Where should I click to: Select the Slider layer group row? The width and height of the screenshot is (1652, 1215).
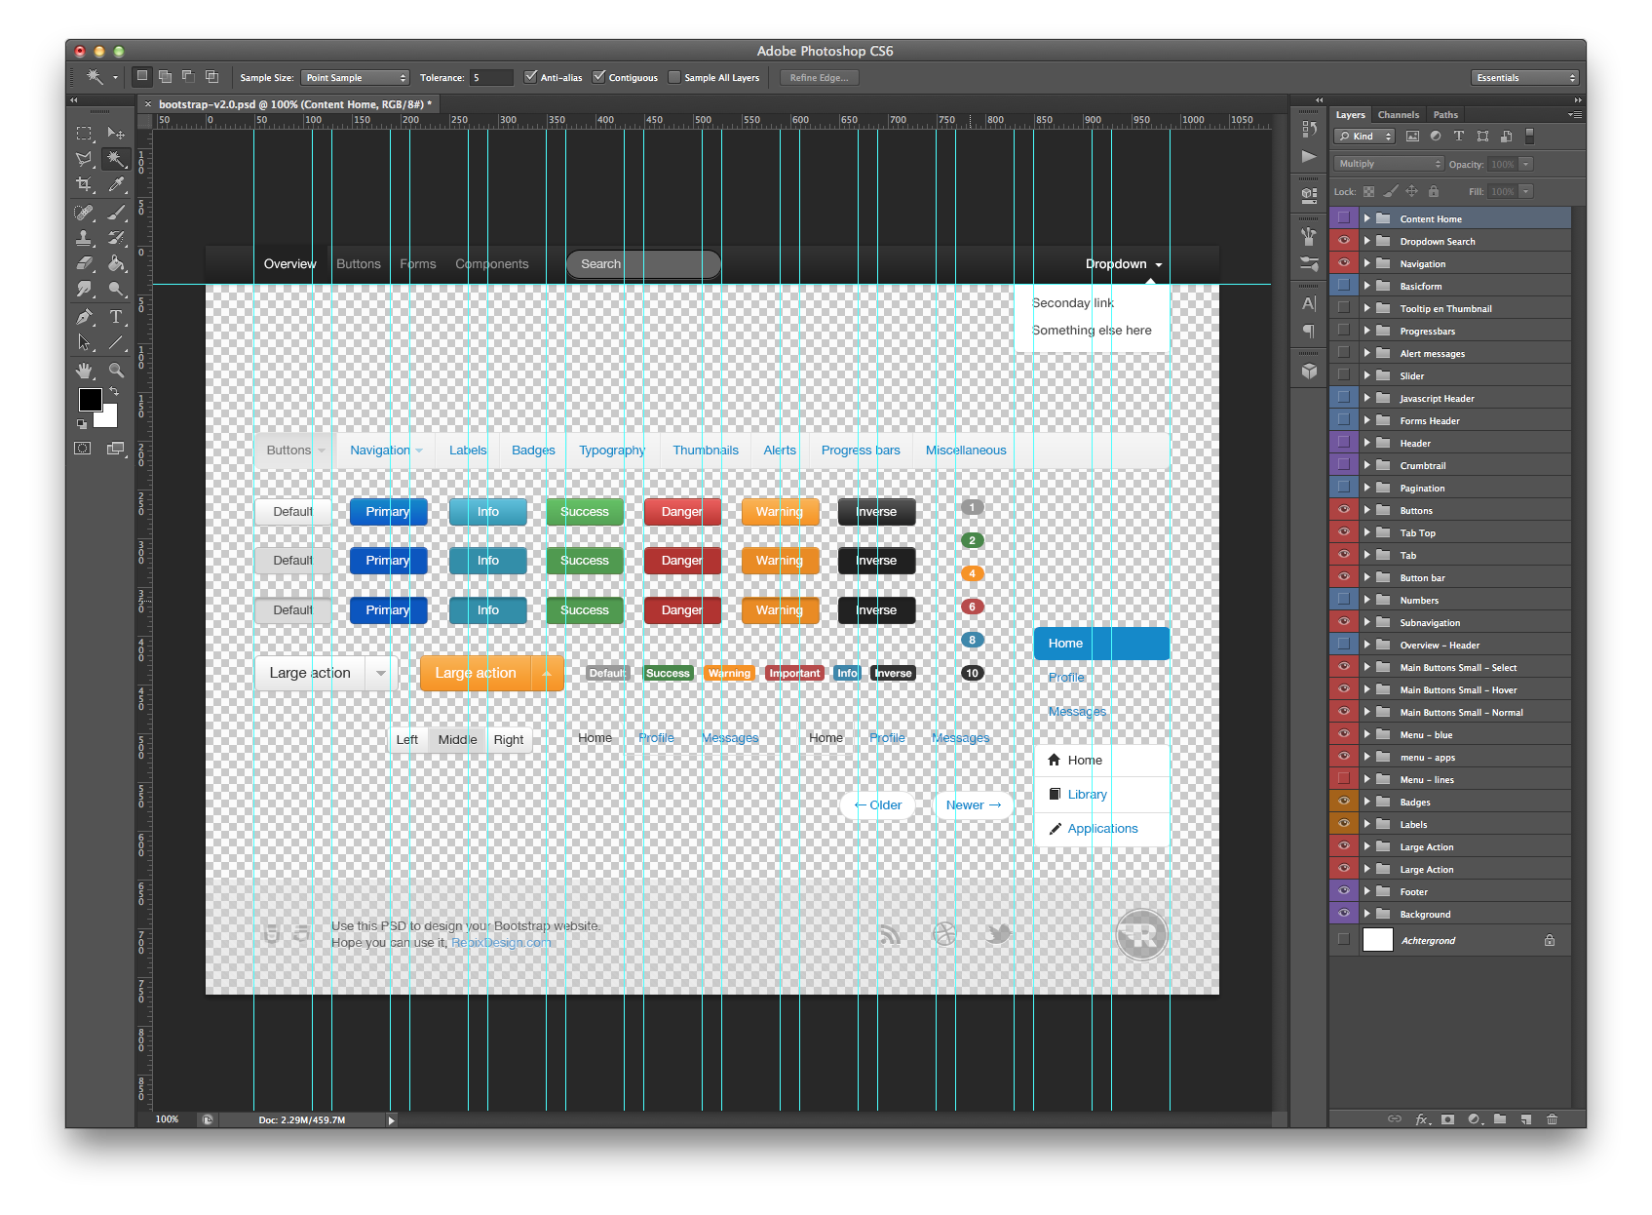[x=1450, y=375]
